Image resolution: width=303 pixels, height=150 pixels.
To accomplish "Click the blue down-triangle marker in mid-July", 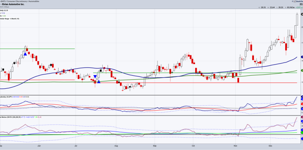I will (95, 76).
